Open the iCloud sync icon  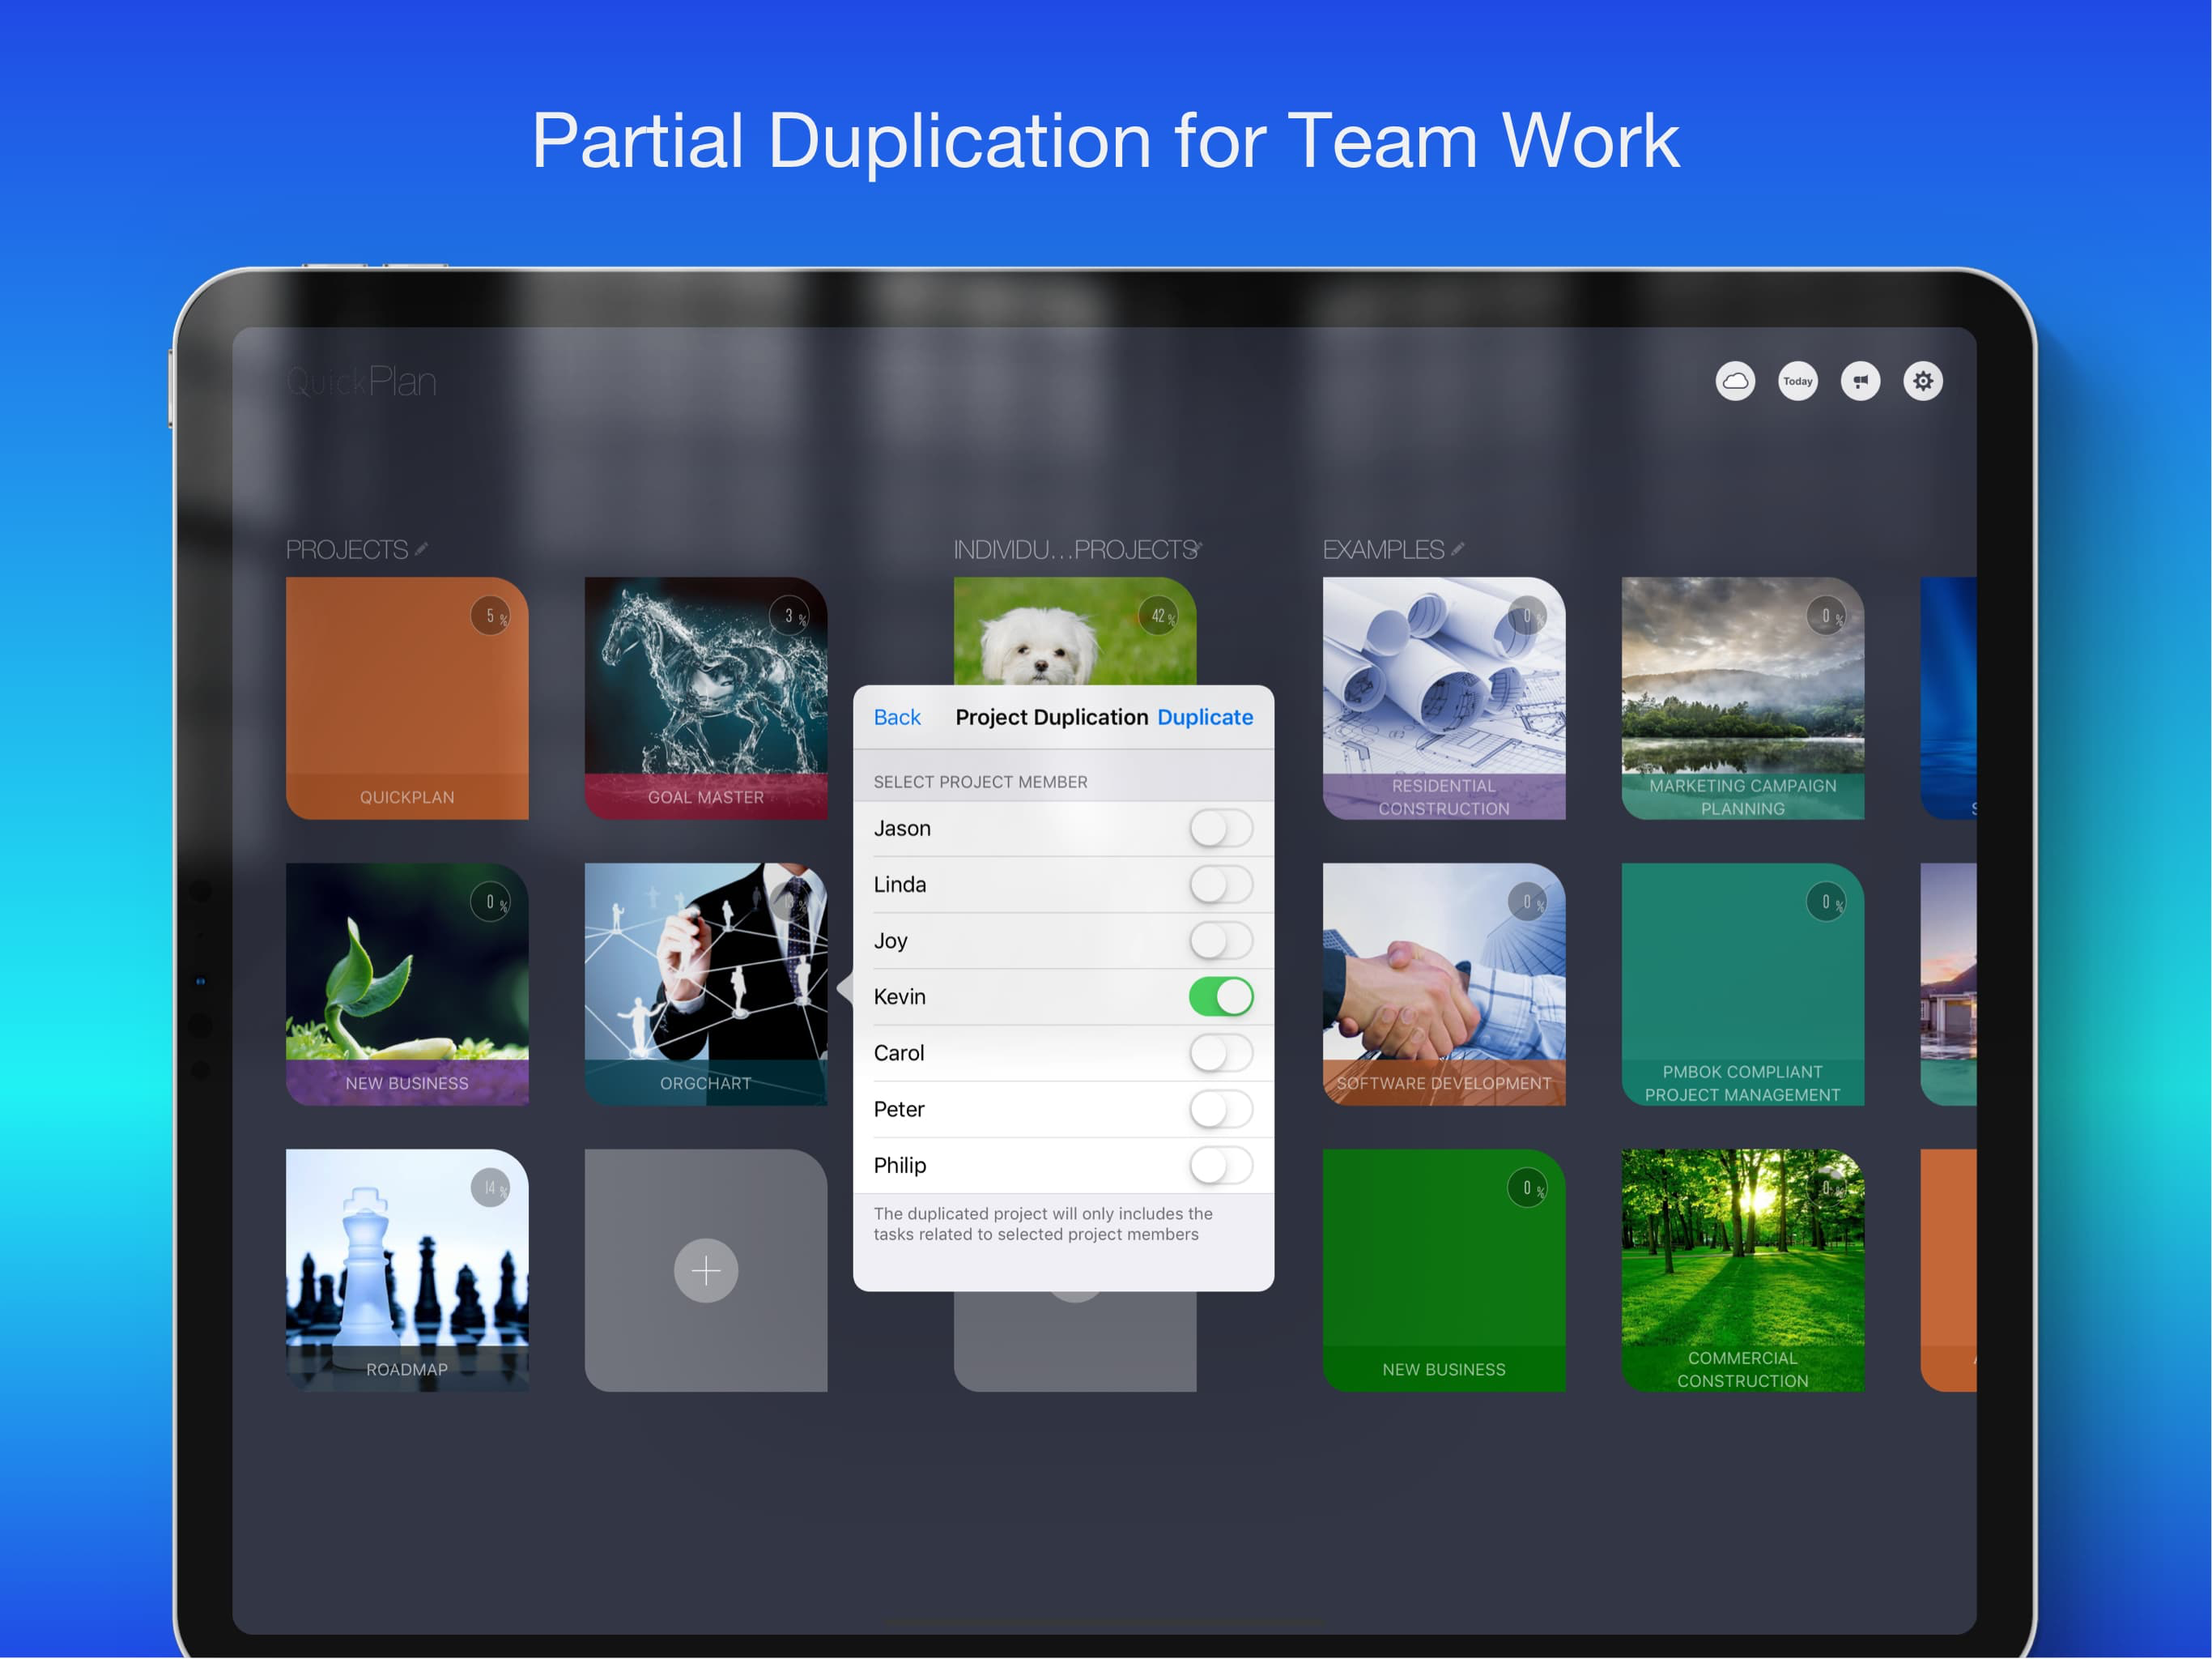(x=1735, y=382)
